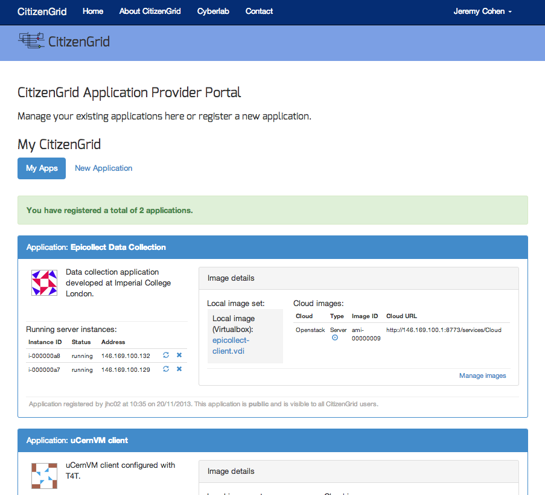545x495 pixels.
Task: Click the cloud URL http://146.169.100.1:8773/services/Cloud
Action: coord(444,330)
